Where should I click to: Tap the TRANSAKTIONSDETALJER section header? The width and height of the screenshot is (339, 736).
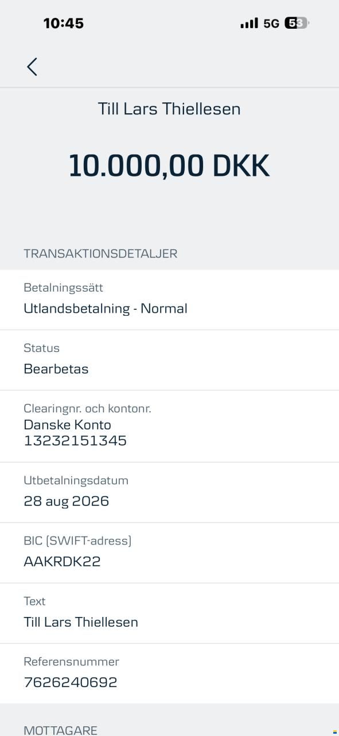pos(100,254)
